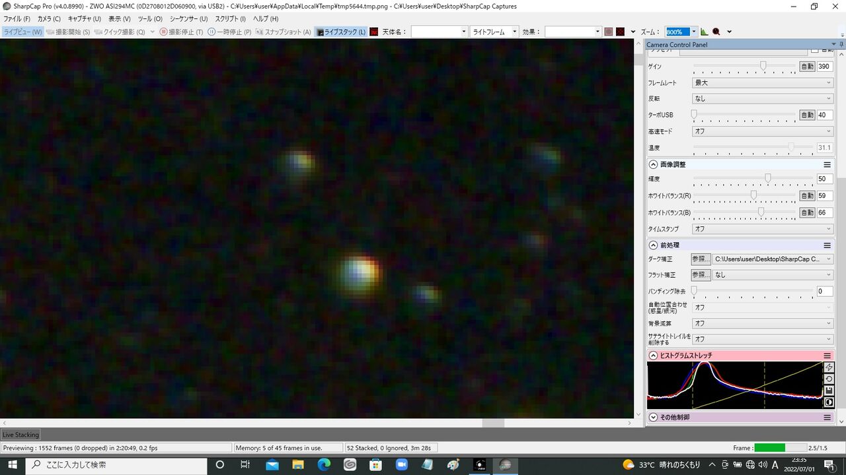Open the 高速モード dropdown
This screenshot has width=846, height=475.
762,131
